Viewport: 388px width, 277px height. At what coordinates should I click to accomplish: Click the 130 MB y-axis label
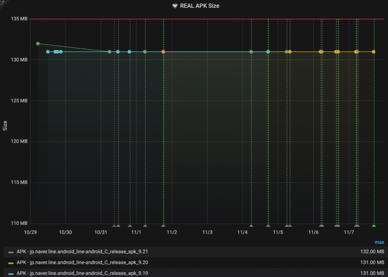(x=19, y=59)
